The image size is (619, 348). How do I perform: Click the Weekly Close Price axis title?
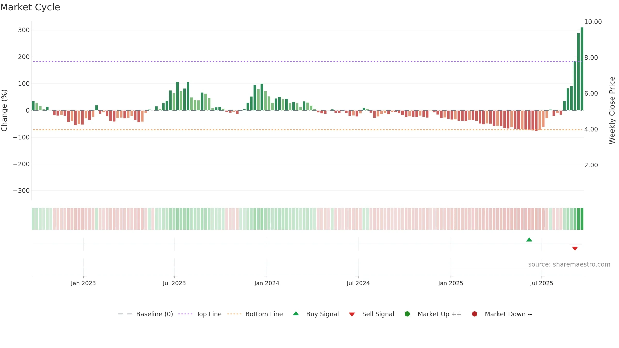pos(612,110)
